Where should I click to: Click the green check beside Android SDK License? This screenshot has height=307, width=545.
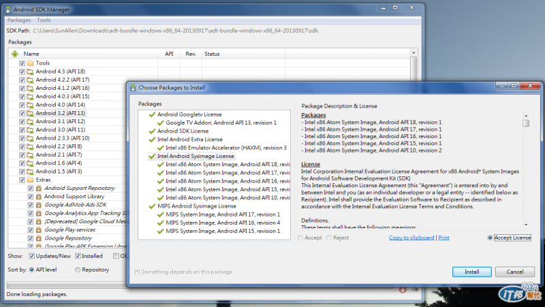152,131
